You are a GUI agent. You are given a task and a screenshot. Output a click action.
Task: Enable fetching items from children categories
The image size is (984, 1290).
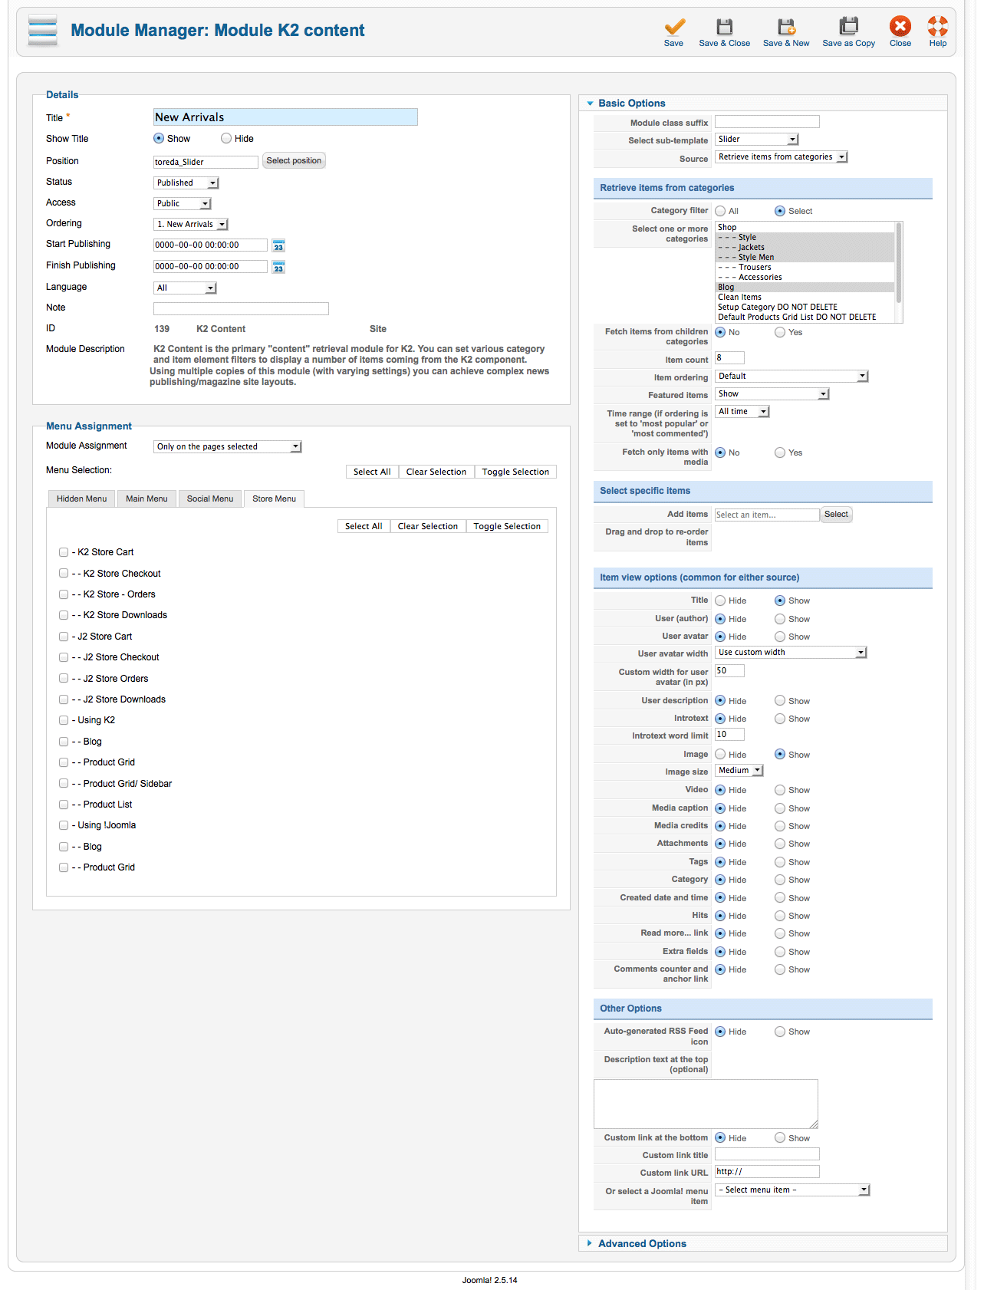click(x=780, y=332)
